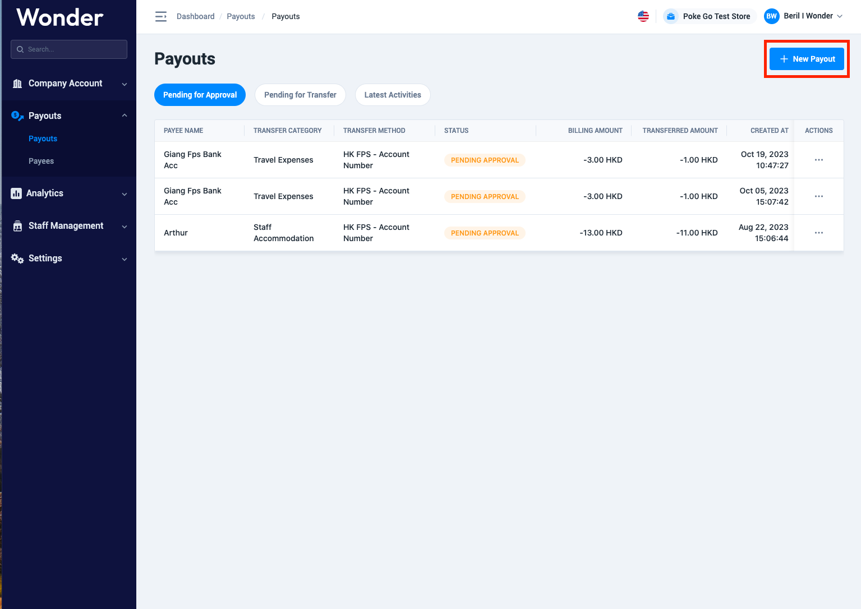The height and width of the screenshot is (609, 861).
Task: Click Travel Expenses in the Oct 19 row
Action: pos(283,160)
